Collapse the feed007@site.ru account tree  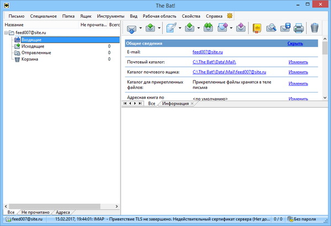(6, 33)
